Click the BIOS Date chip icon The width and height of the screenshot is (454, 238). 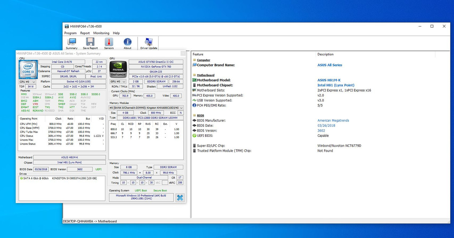click(194, 126)
